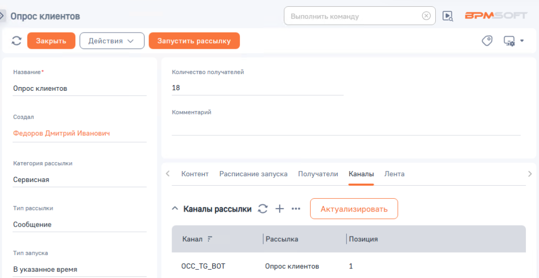Sort by the Канал column header
This screenshot has height=278, width=539.
click(x=192, y=239)
